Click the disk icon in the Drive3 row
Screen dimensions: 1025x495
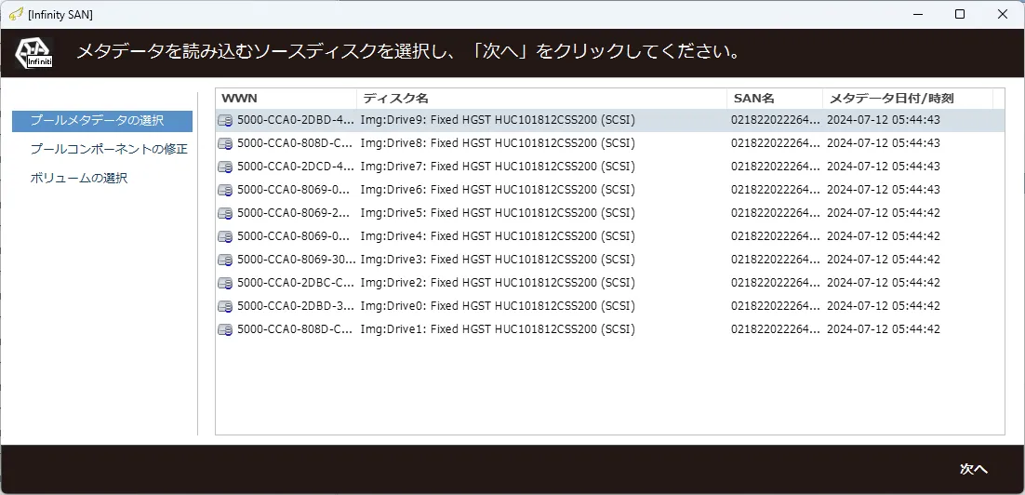(225, 260)
